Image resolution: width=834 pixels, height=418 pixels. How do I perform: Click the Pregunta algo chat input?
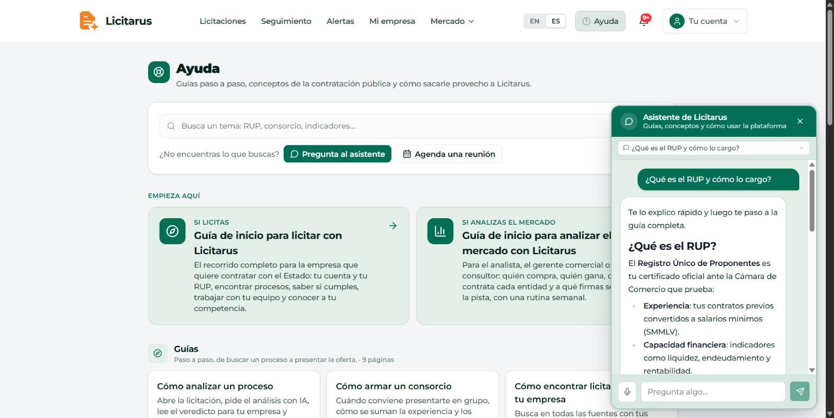[713, 391]
